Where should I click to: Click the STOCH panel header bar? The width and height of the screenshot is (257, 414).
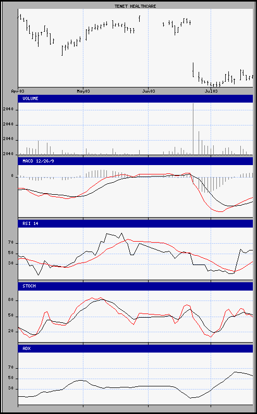(135, 286)
